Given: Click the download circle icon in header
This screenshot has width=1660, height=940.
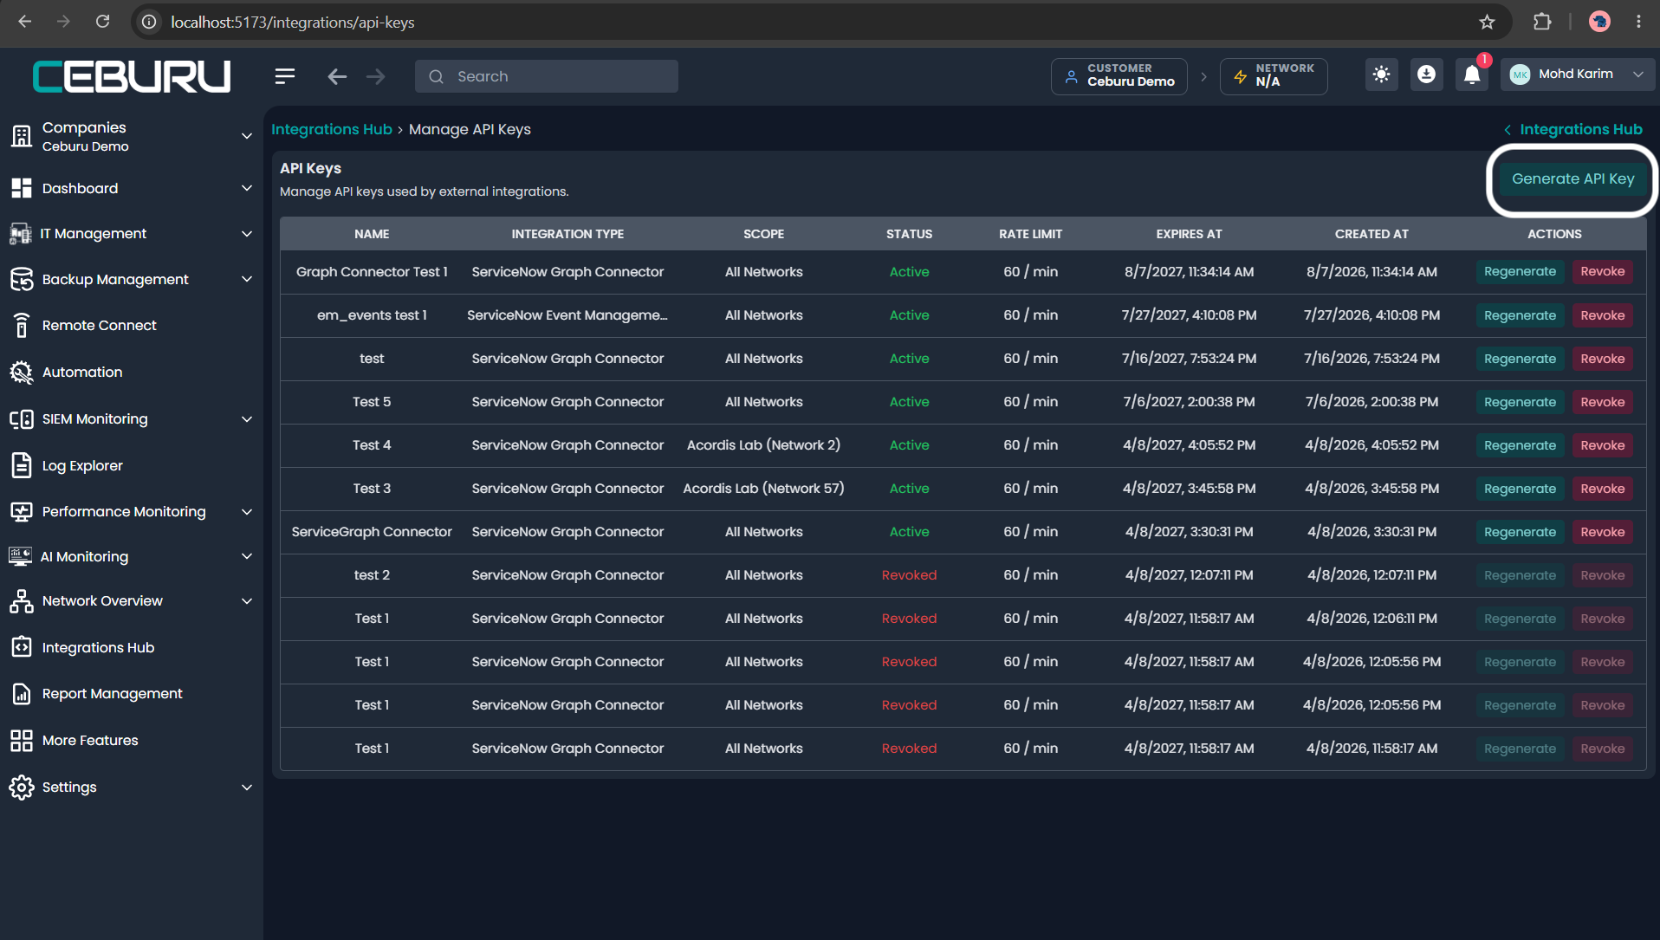Looking at the screenshot, I should tap(1426, 75).
